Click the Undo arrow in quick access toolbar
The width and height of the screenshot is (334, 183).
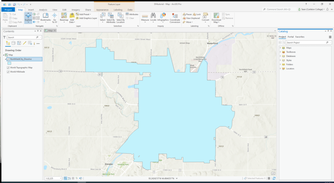coord(19,4)
